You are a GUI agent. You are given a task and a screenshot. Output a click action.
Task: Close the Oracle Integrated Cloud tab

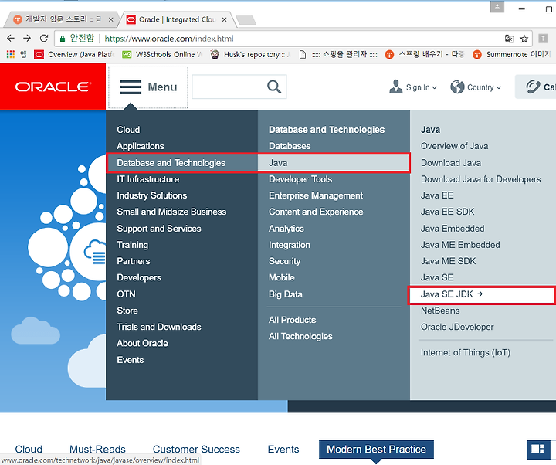[224, 19]
